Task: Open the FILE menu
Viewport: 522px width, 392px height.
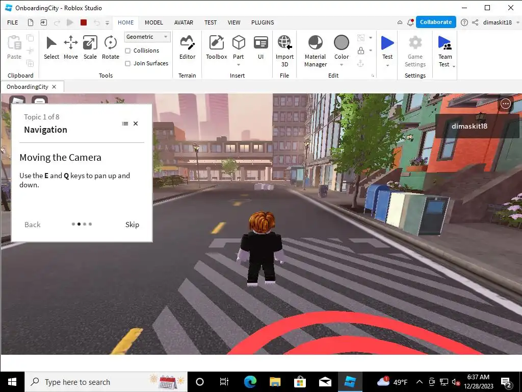Action: pyautogui.click(x=13, y=22)
